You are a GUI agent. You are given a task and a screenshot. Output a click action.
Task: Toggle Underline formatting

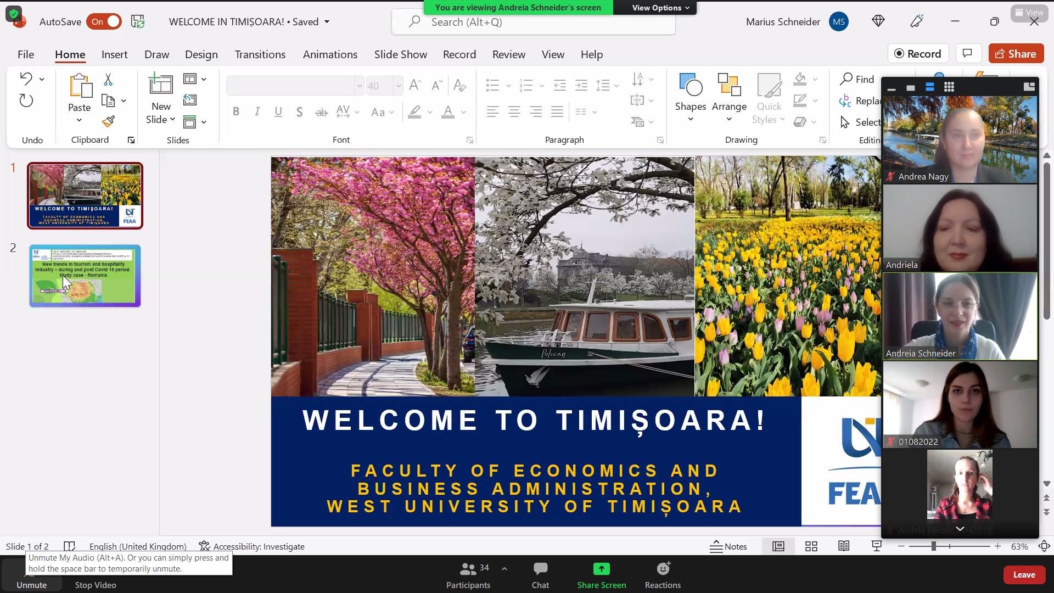278,112
